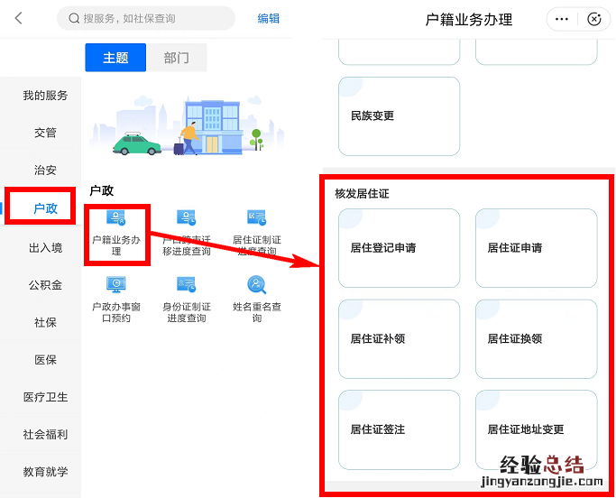The image size is (616, 498).
Task: Click the 核发居住证 section heading
Action: [362, 193]
